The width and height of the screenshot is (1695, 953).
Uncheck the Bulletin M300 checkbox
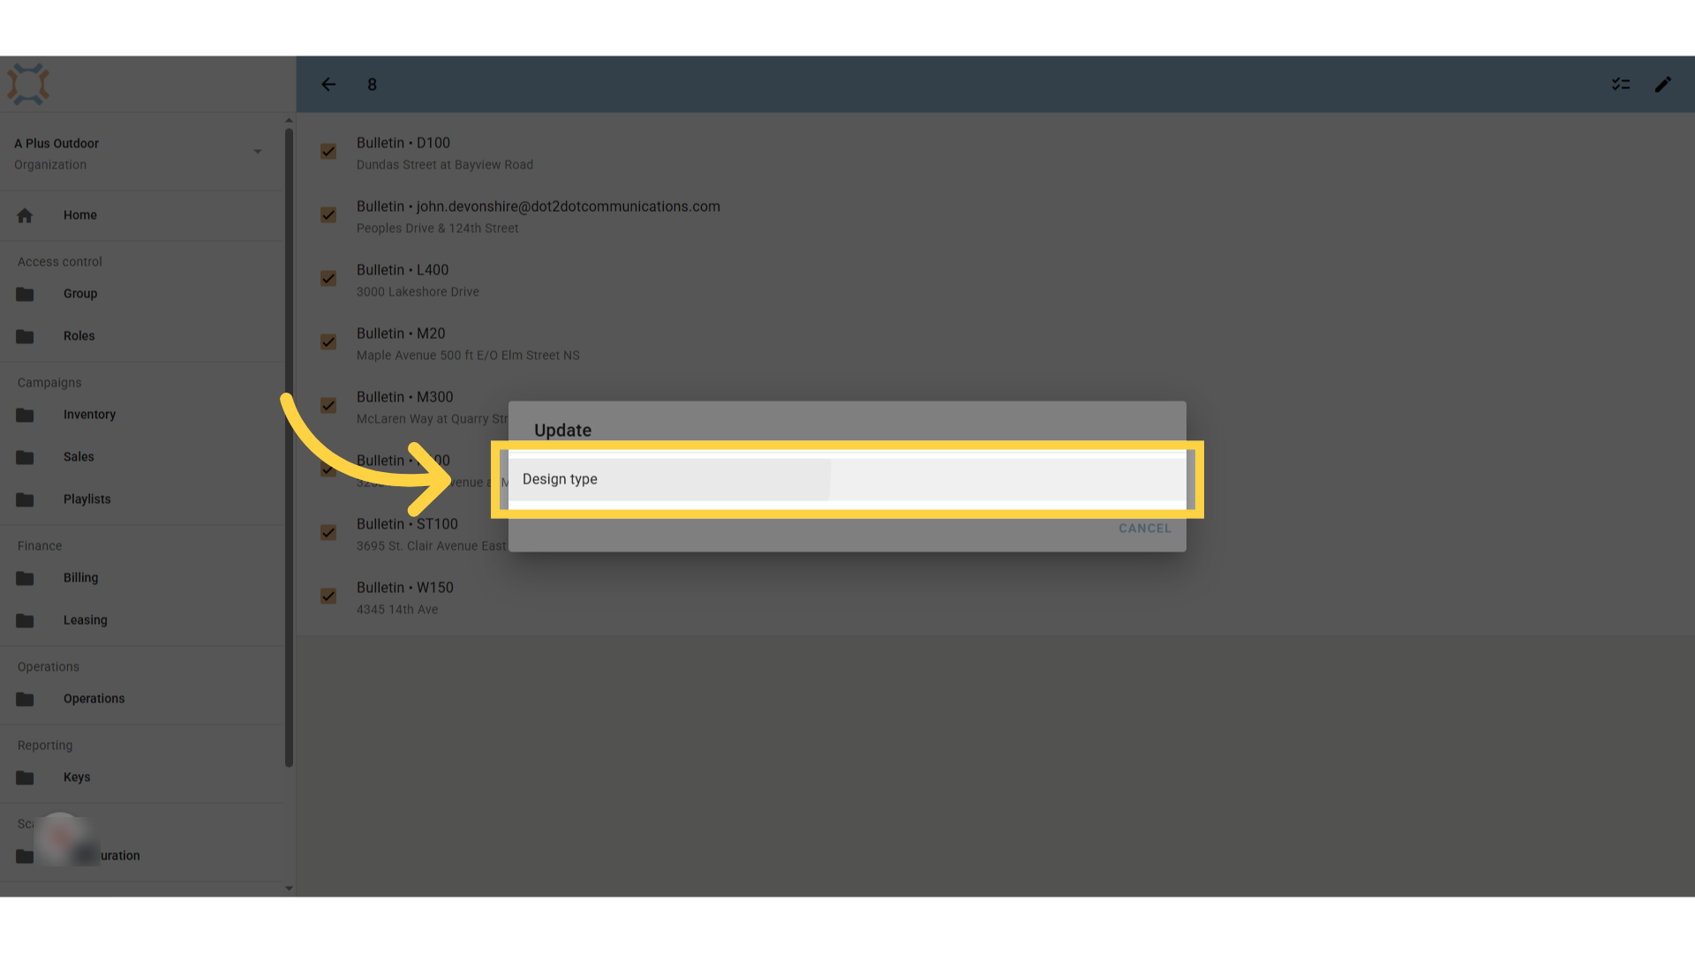[x=328, y=406]
